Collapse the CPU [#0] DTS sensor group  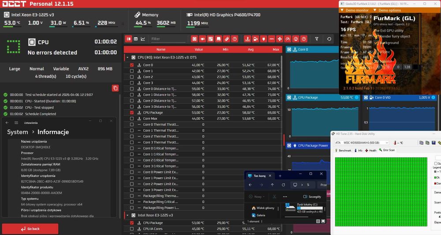coord(127,58)
